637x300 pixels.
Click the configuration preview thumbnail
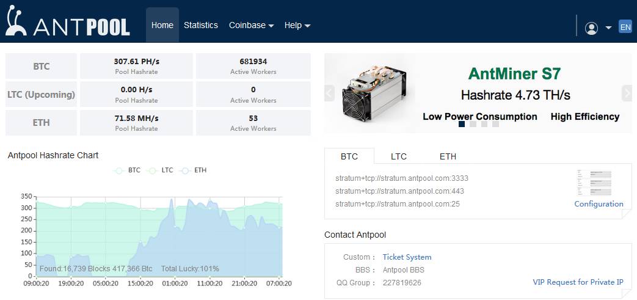pos(594,183)
